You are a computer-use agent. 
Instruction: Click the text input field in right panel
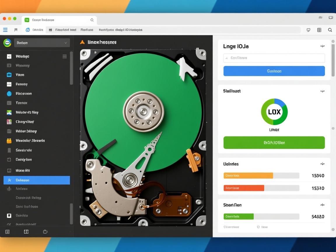tap(274, 58)
